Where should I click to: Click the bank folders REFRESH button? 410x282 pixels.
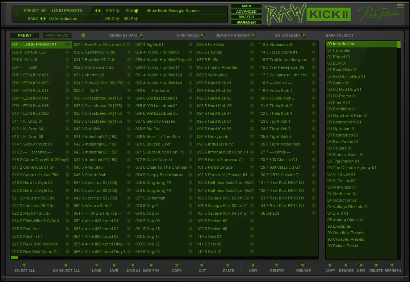click(392, 265)
